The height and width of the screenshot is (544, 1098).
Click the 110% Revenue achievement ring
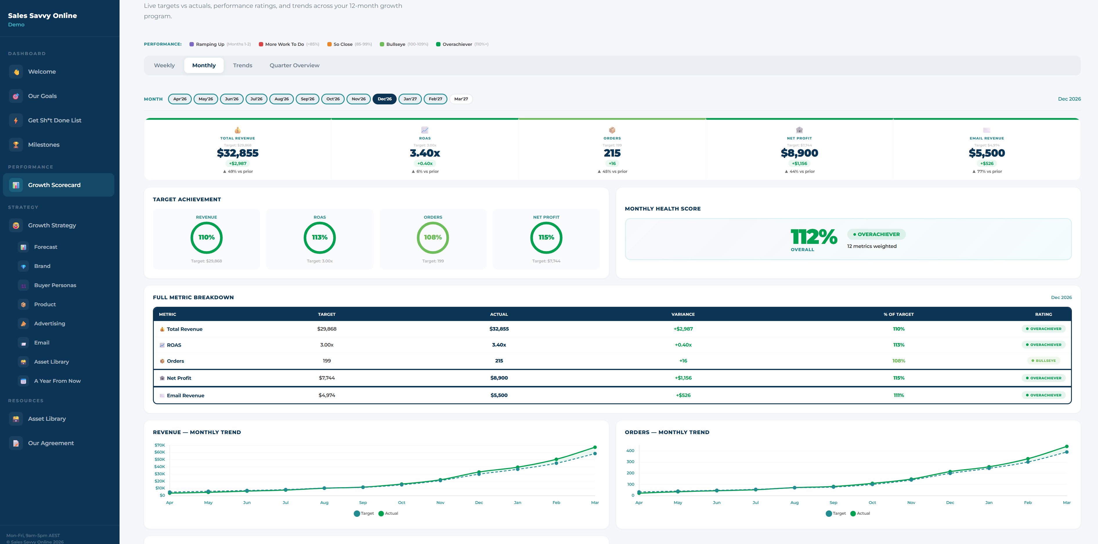206,238
